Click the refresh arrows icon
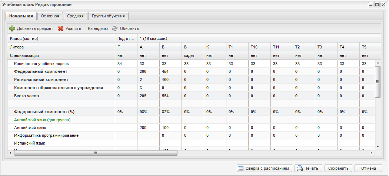The width and height of the screenshot is (389, 176). (x=115, y=29)
